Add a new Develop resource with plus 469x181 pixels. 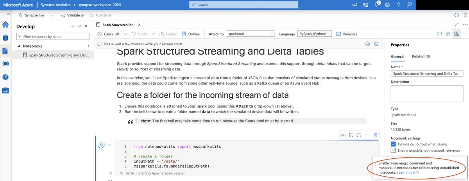[72, 26]
